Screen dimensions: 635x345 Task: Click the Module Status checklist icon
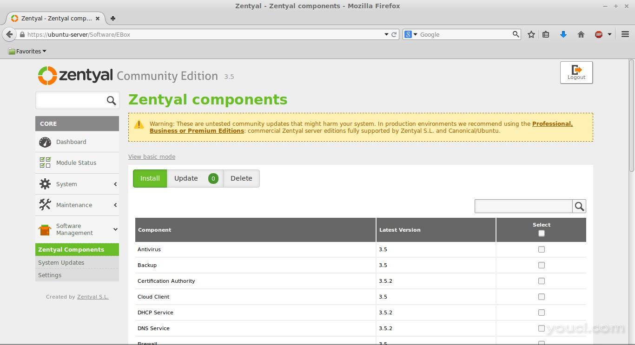click(45, 163)
